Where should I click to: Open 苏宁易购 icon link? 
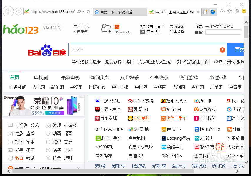tap(130, 118)
